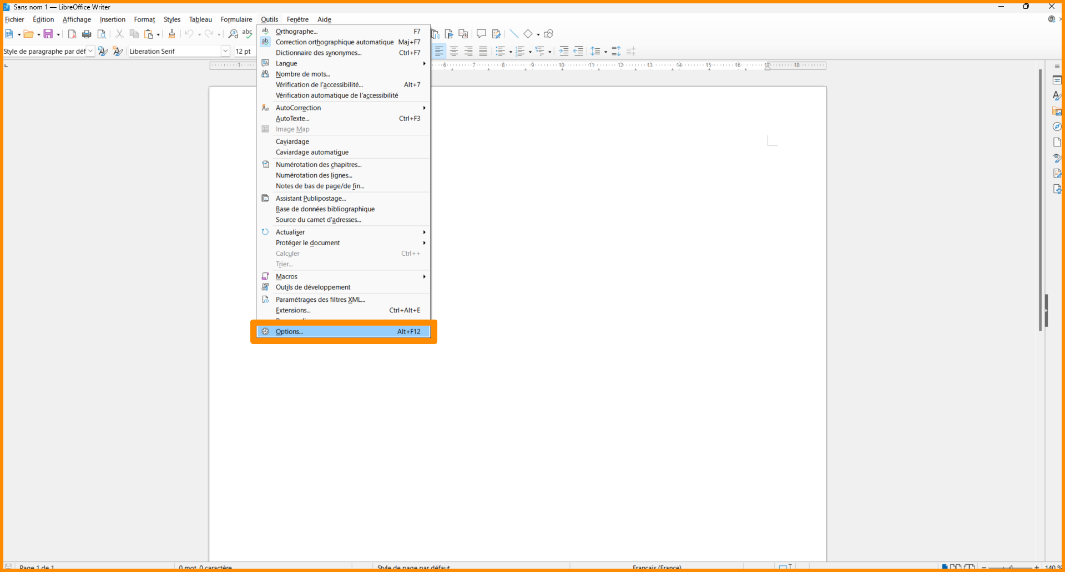Toggle automatic spell checking menu entry
The height and width of the screenshot is (572, 1065).
(334, 42)
